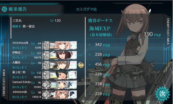The image size is (173, 104).
Task: Select 最上改二特's 航巡 ship-type icon
Action: click(46, 75)
